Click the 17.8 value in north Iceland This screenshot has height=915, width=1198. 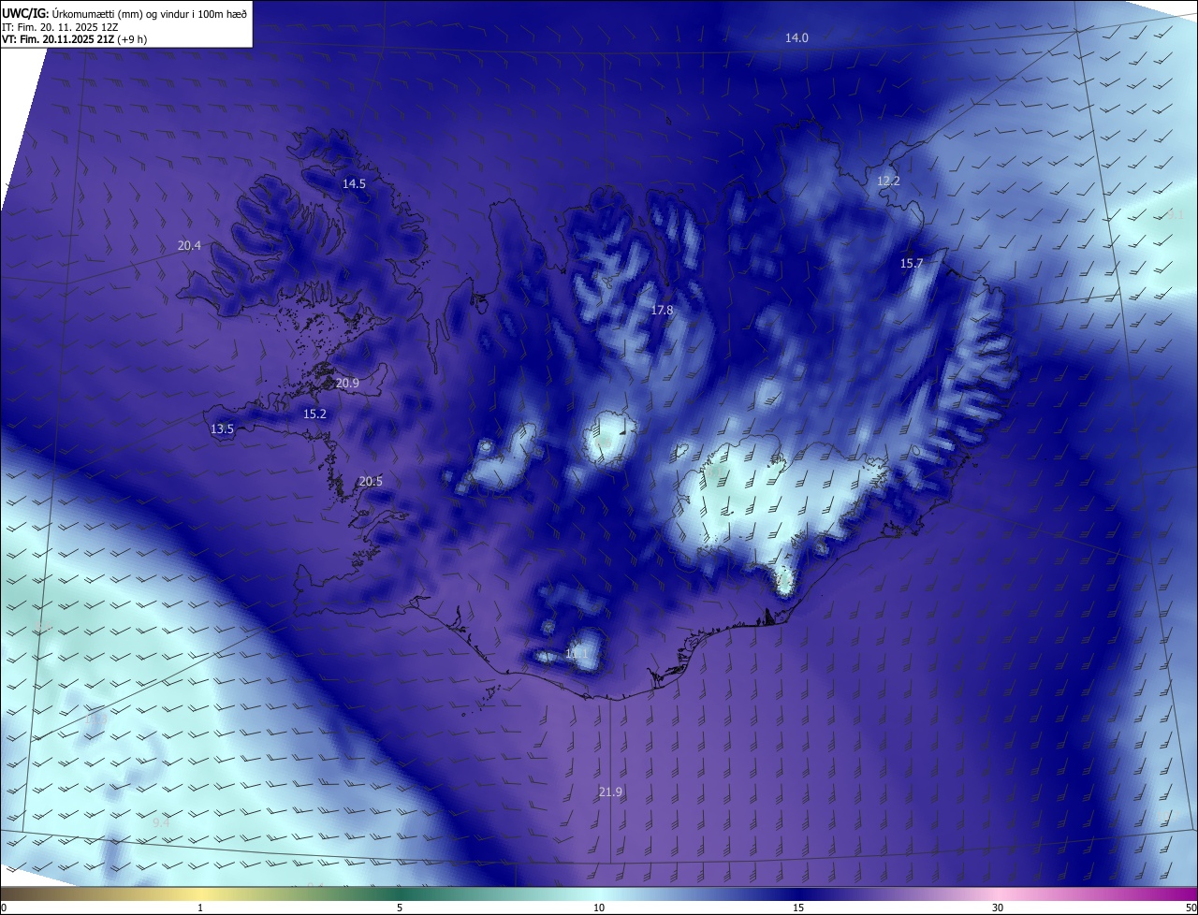click(662, 309)
